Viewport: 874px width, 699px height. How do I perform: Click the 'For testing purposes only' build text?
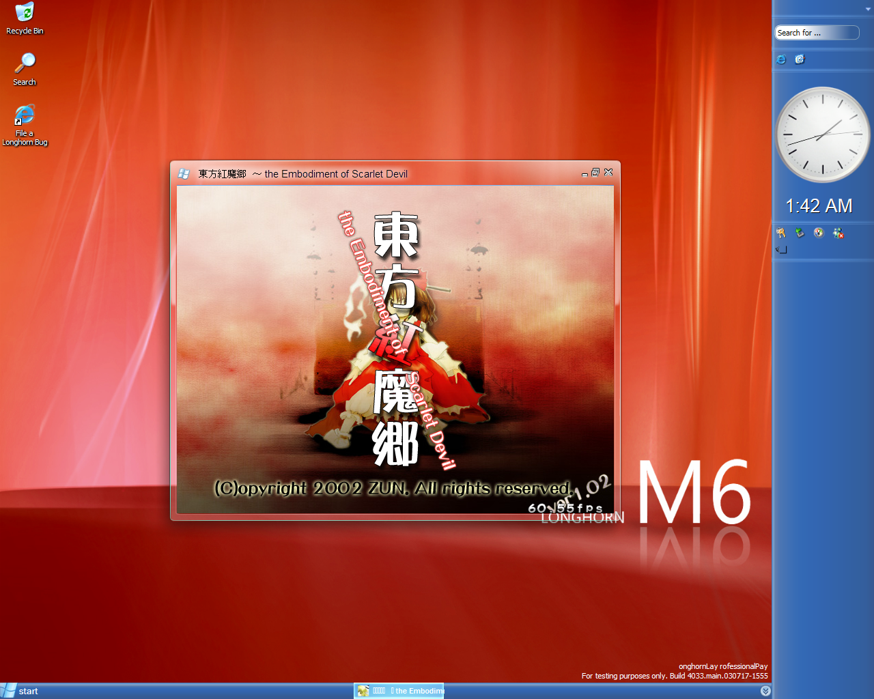coord(675,676)
